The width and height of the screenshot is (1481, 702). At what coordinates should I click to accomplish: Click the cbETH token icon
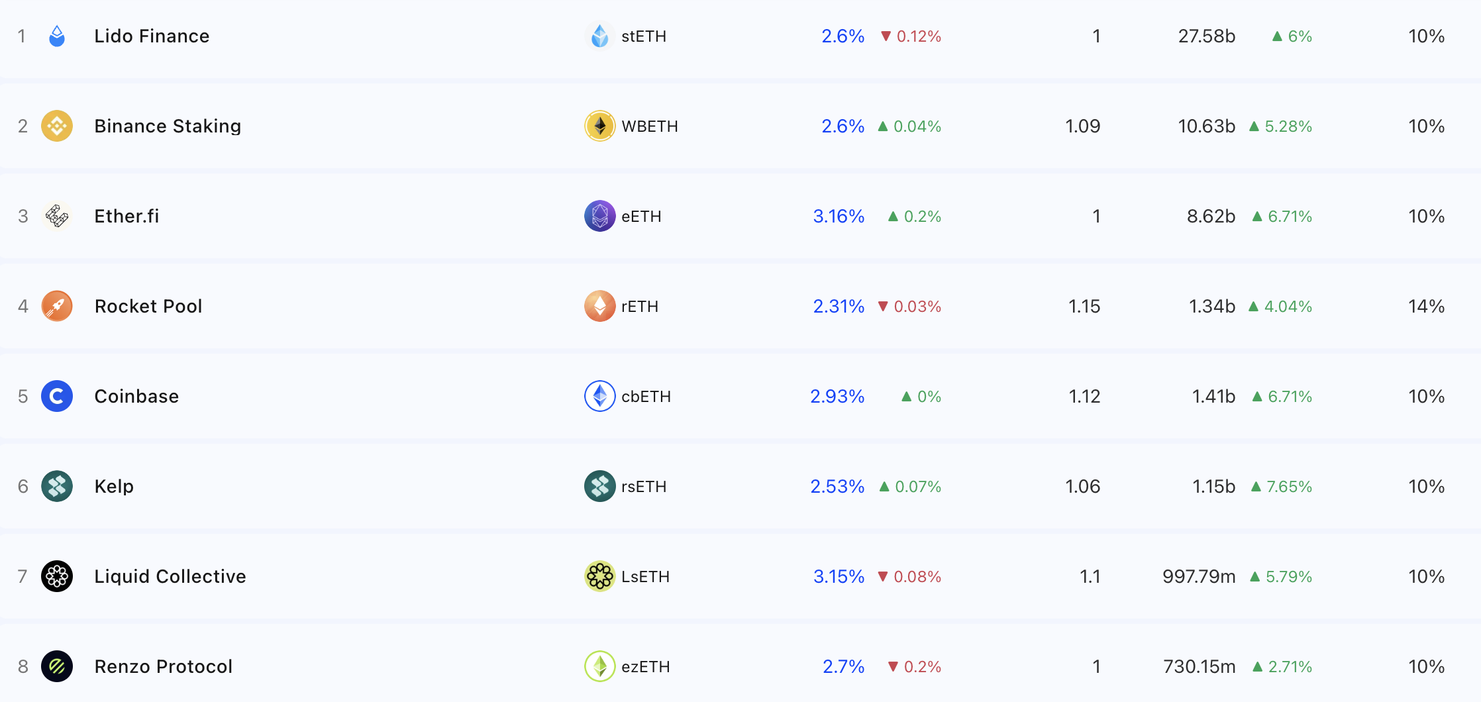(600, 396)
